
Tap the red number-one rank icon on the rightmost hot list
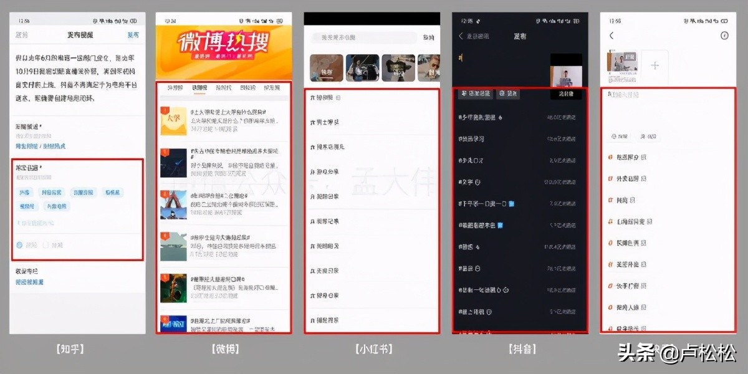coord(609,157)
